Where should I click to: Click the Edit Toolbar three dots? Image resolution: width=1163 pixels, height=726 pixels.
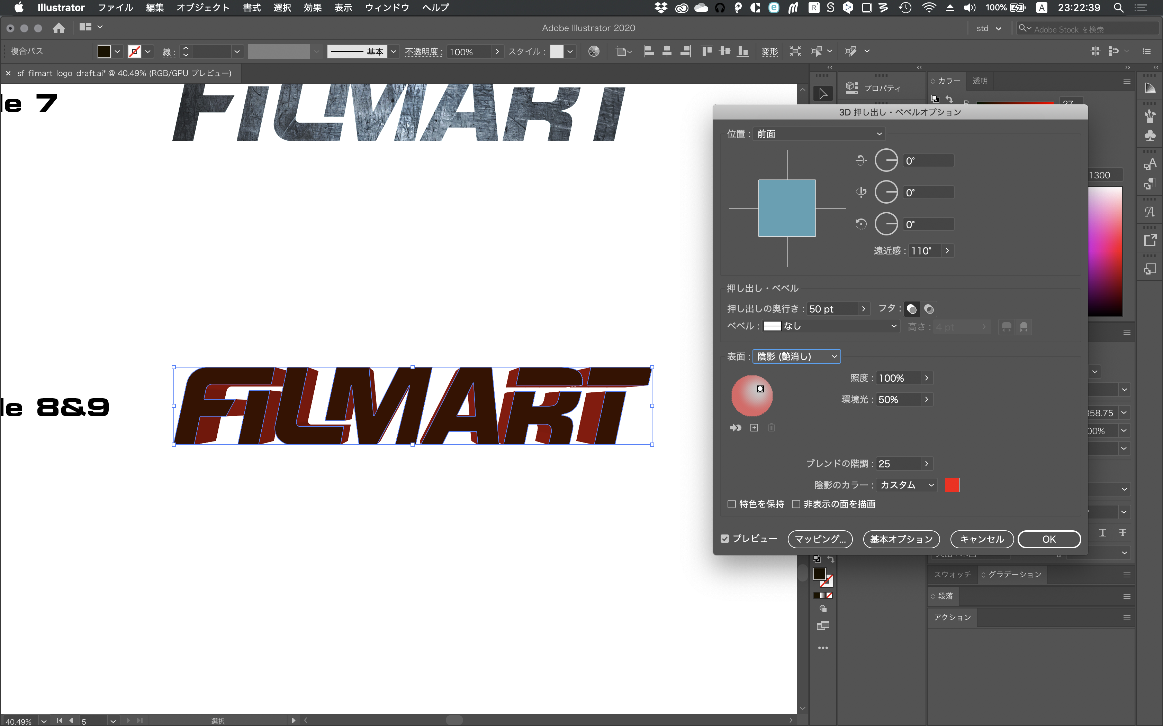point(823,648)
